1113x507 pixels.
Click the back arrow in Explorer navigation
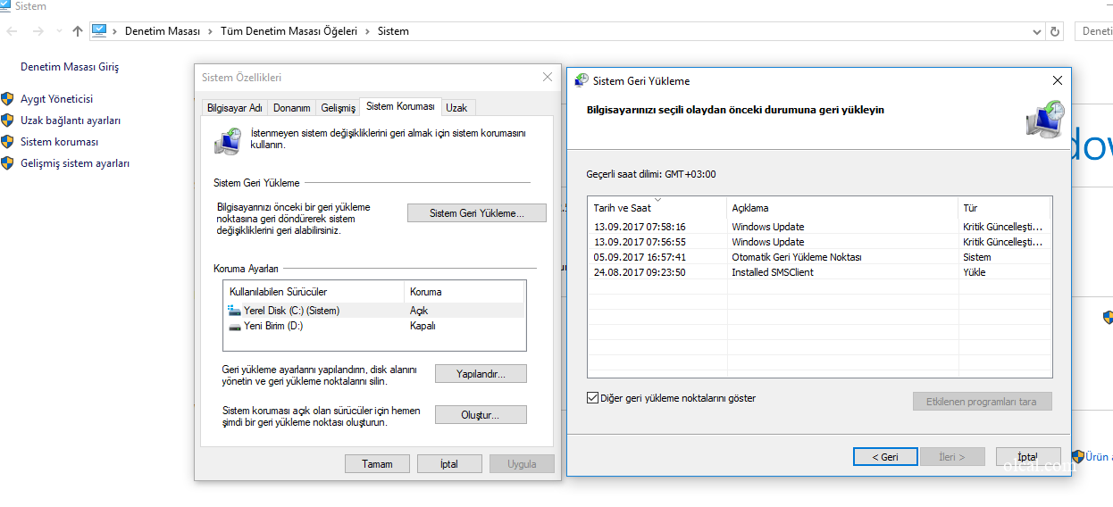click(x=13, y=31)
